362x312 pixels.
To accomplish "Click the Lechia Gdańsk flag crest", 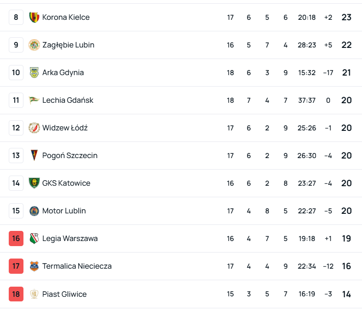I will (34, 100).
